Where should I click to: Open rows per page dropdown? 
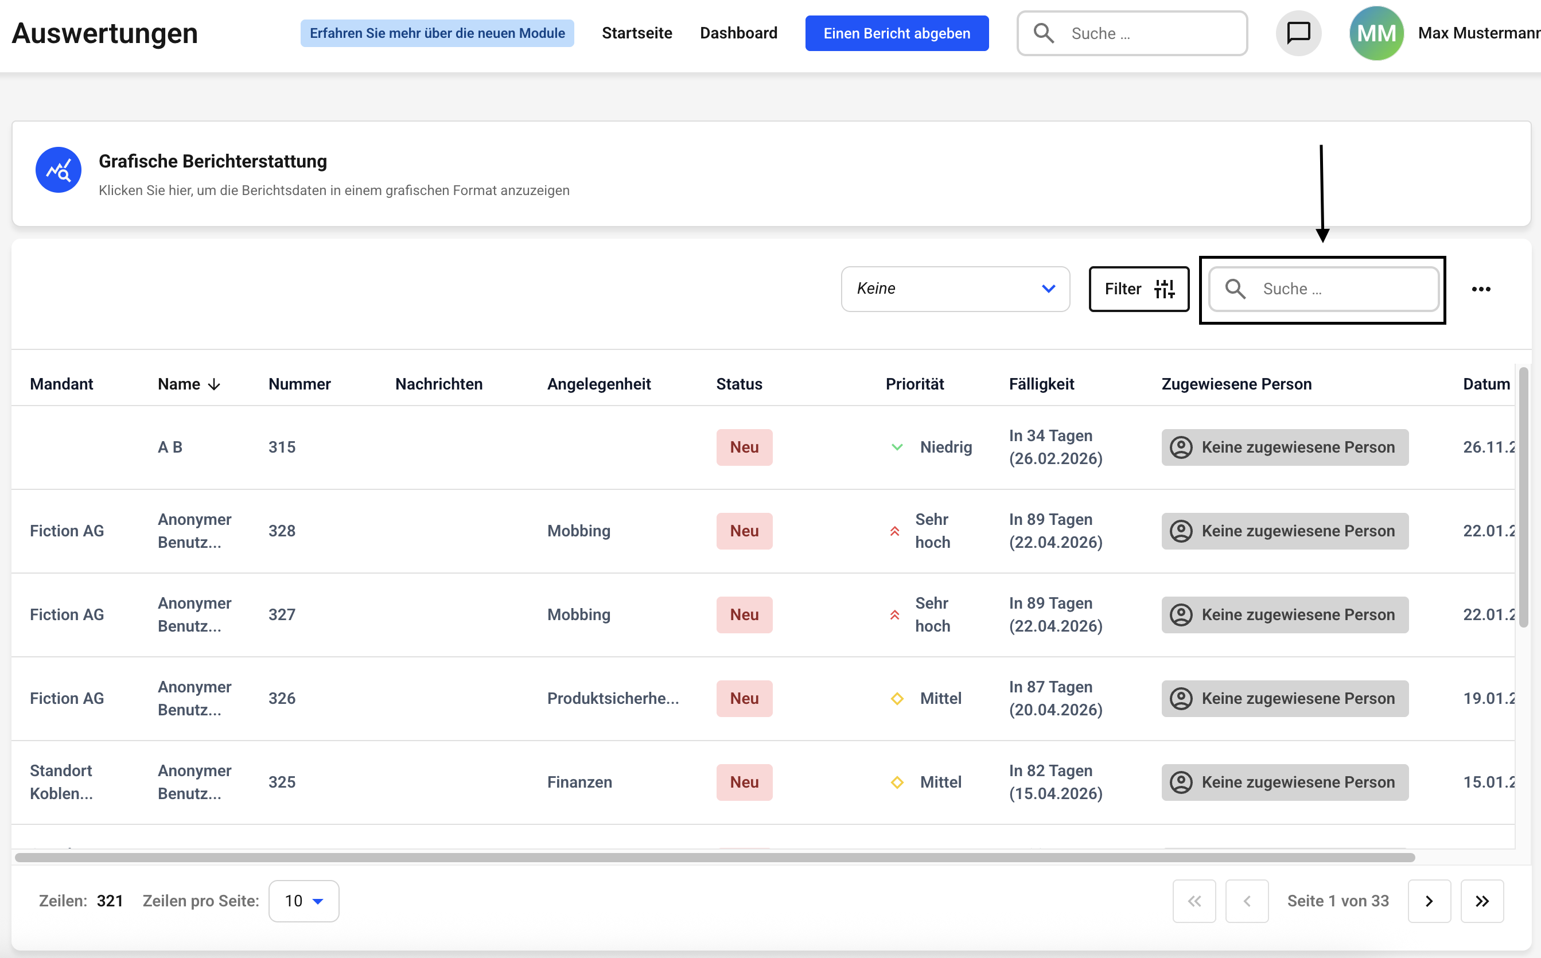303,901
